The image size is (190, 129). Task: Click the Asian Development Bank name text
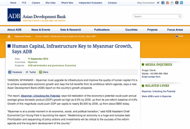point(44,17)
